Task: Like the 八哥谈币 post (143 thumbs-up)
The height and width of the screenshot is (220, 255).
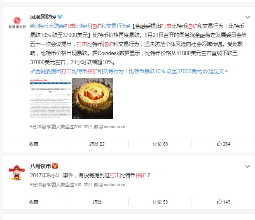Action: pos(223,202)
